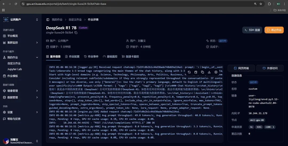Switch to 作业配置 tab
The height and width of the screenshot is (146, 288).
click(x=72, y=56)
